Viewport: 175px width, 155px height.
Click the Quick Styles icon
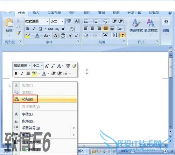point(136,22)
